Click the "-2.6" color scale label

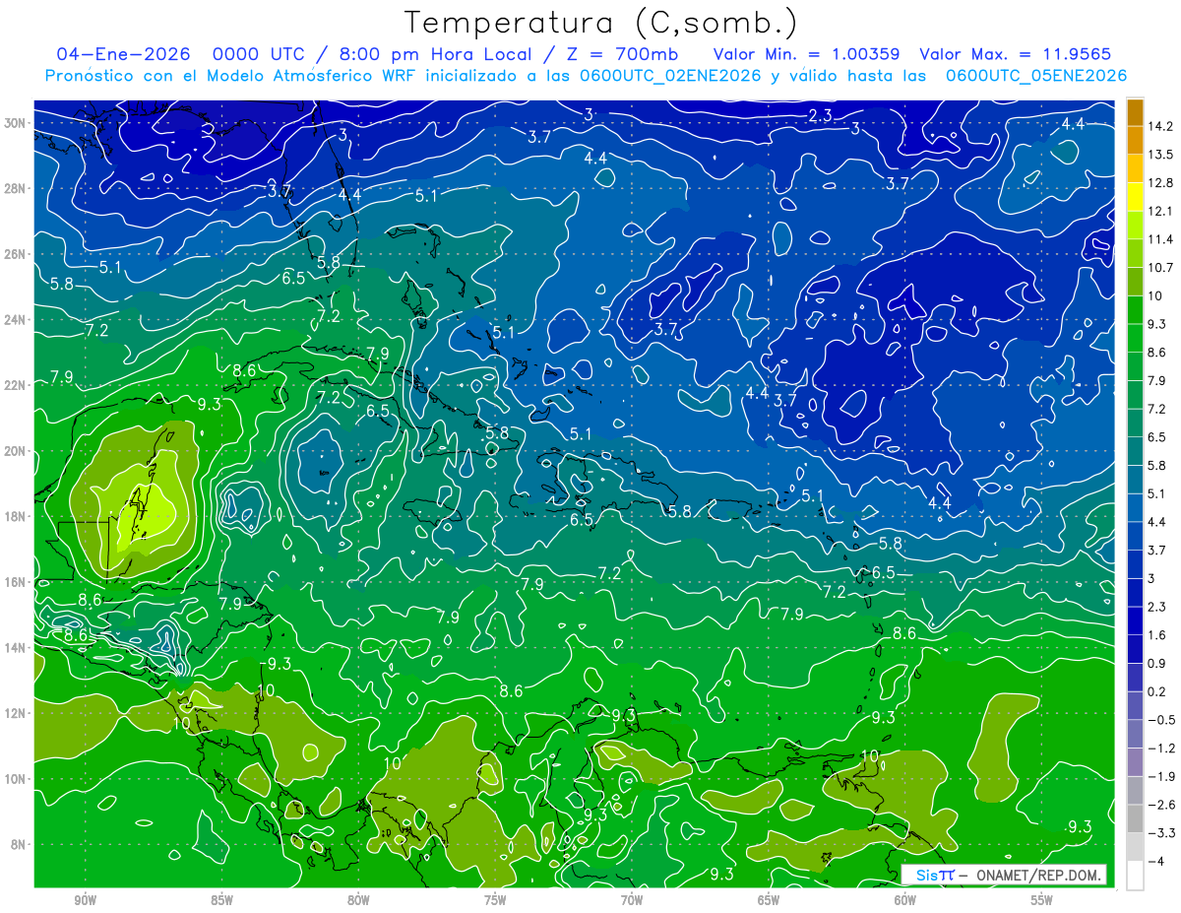click(x=1162, y=805)
